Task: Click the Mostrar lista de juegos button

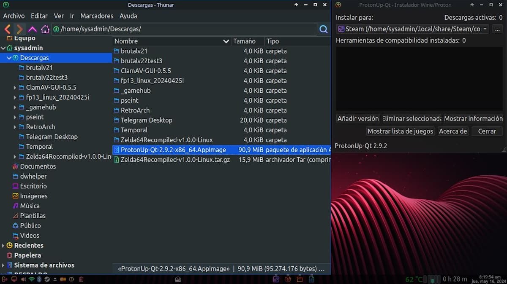Action: coord(400,131)
